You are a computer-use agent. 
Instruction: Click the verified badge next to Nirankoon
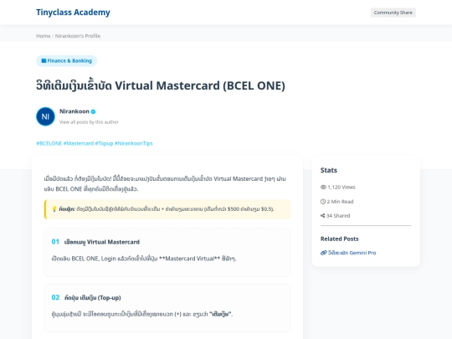(x=94, y=111)
